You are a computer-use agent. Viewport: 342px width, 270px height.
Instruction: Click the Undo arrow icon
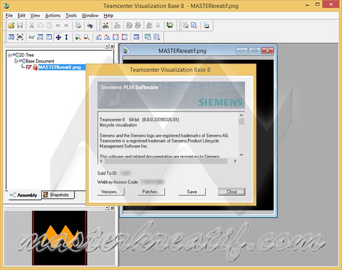pyautogui.click(x=58, y=26)
